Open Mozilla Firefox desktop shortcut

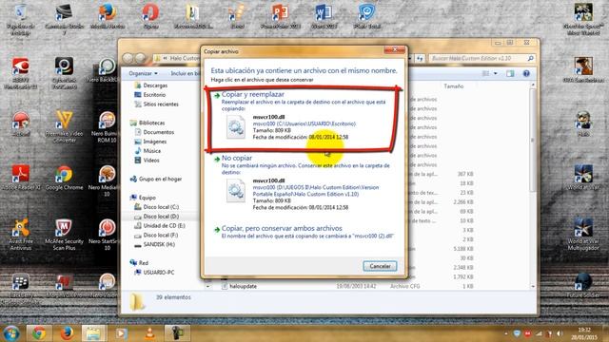click(x=108, y=17)
